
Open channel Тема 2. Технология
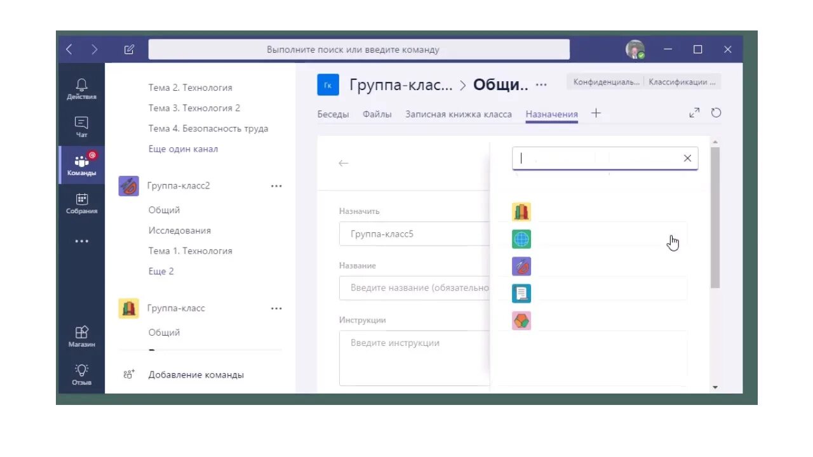[190, 88]
